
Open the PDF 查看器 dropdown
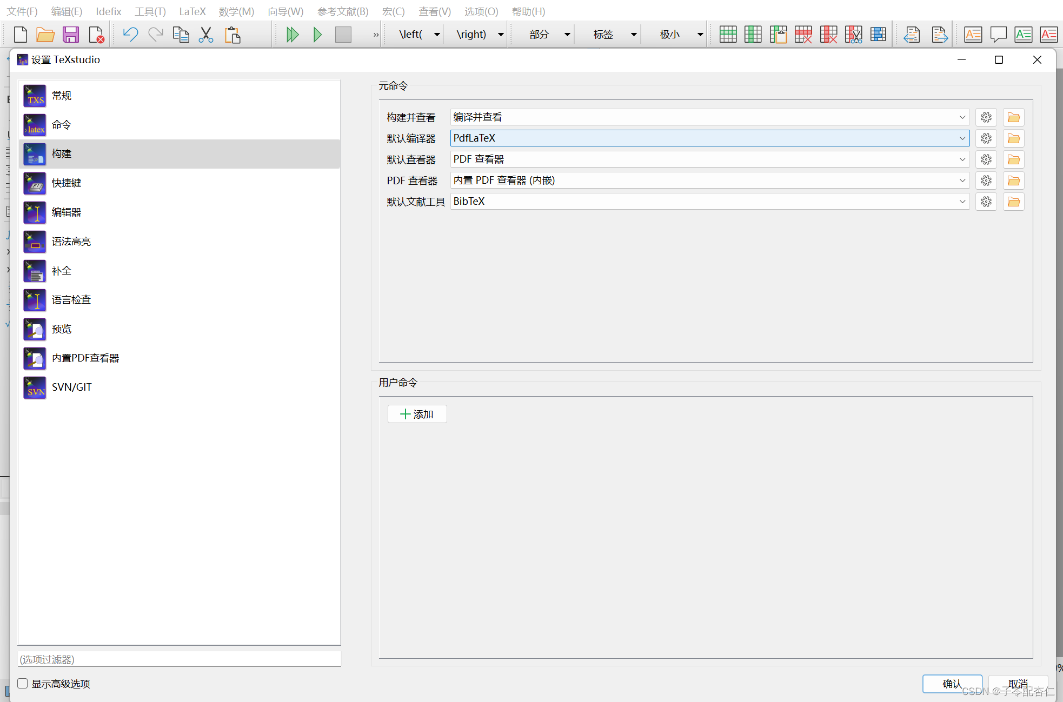tap(710, 180)
